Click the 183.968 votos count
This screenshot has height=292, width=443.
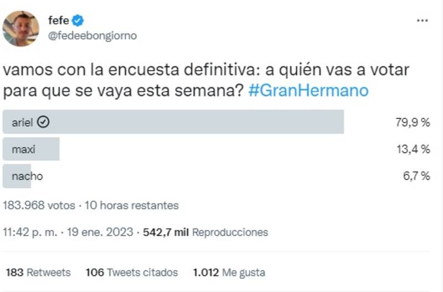pos(39,205)
